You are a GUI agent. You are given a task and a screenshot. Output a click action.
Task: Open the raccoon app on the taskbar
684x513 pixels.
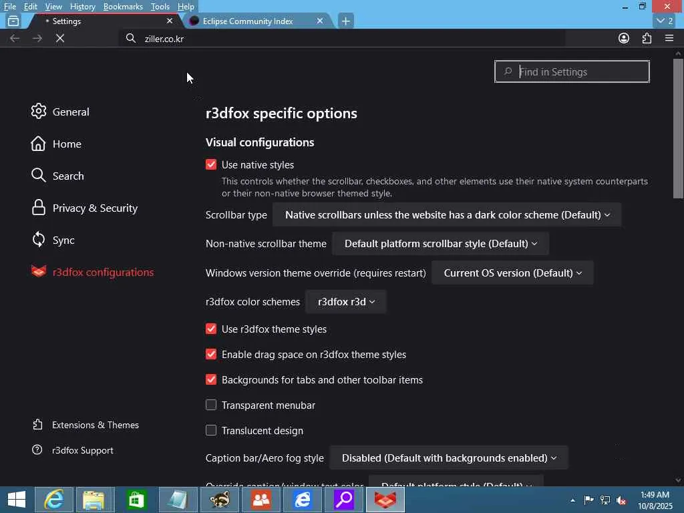pos(219,500)
